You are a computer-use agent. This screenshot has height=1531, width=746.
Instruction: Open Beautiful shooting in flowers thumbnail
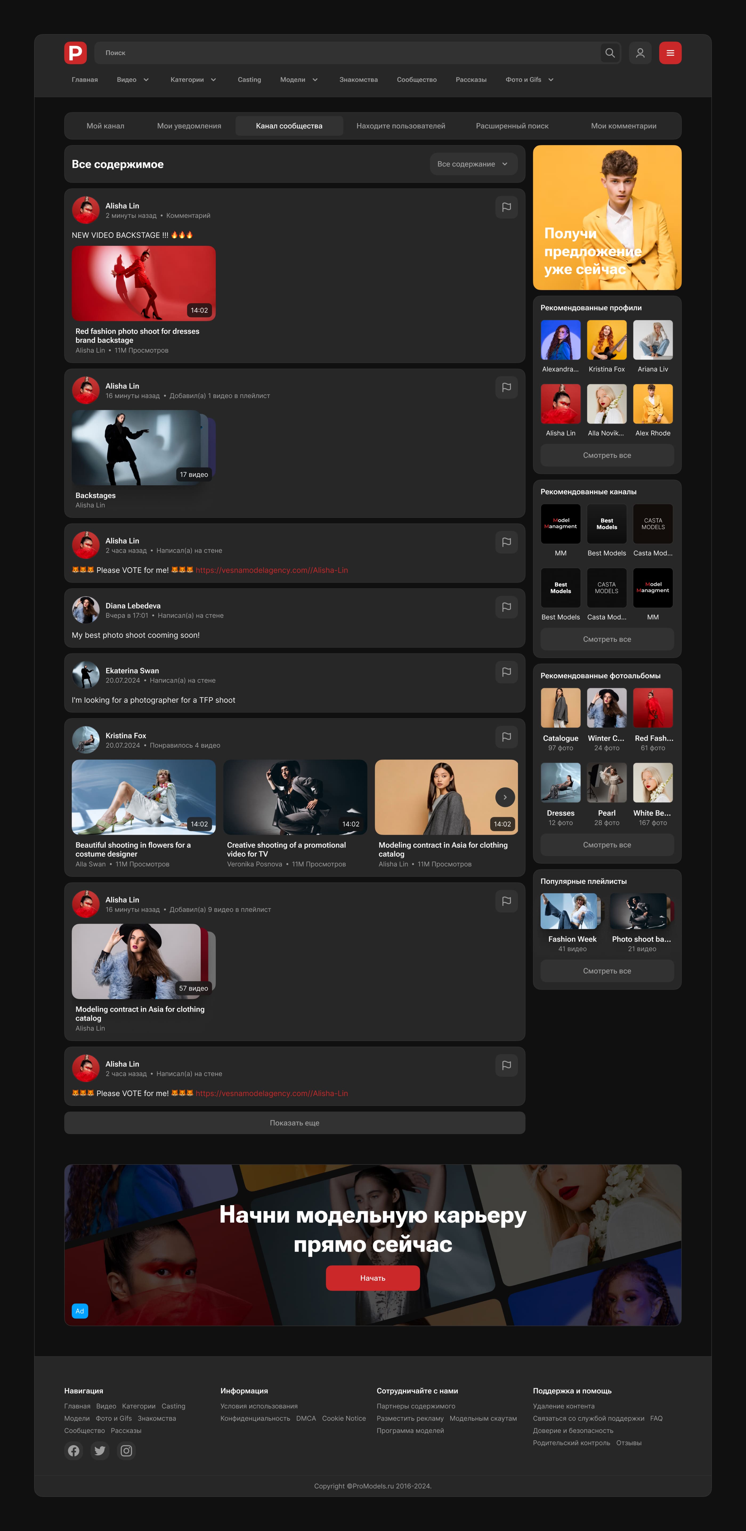pyautogui.click(x=144, y=797)
